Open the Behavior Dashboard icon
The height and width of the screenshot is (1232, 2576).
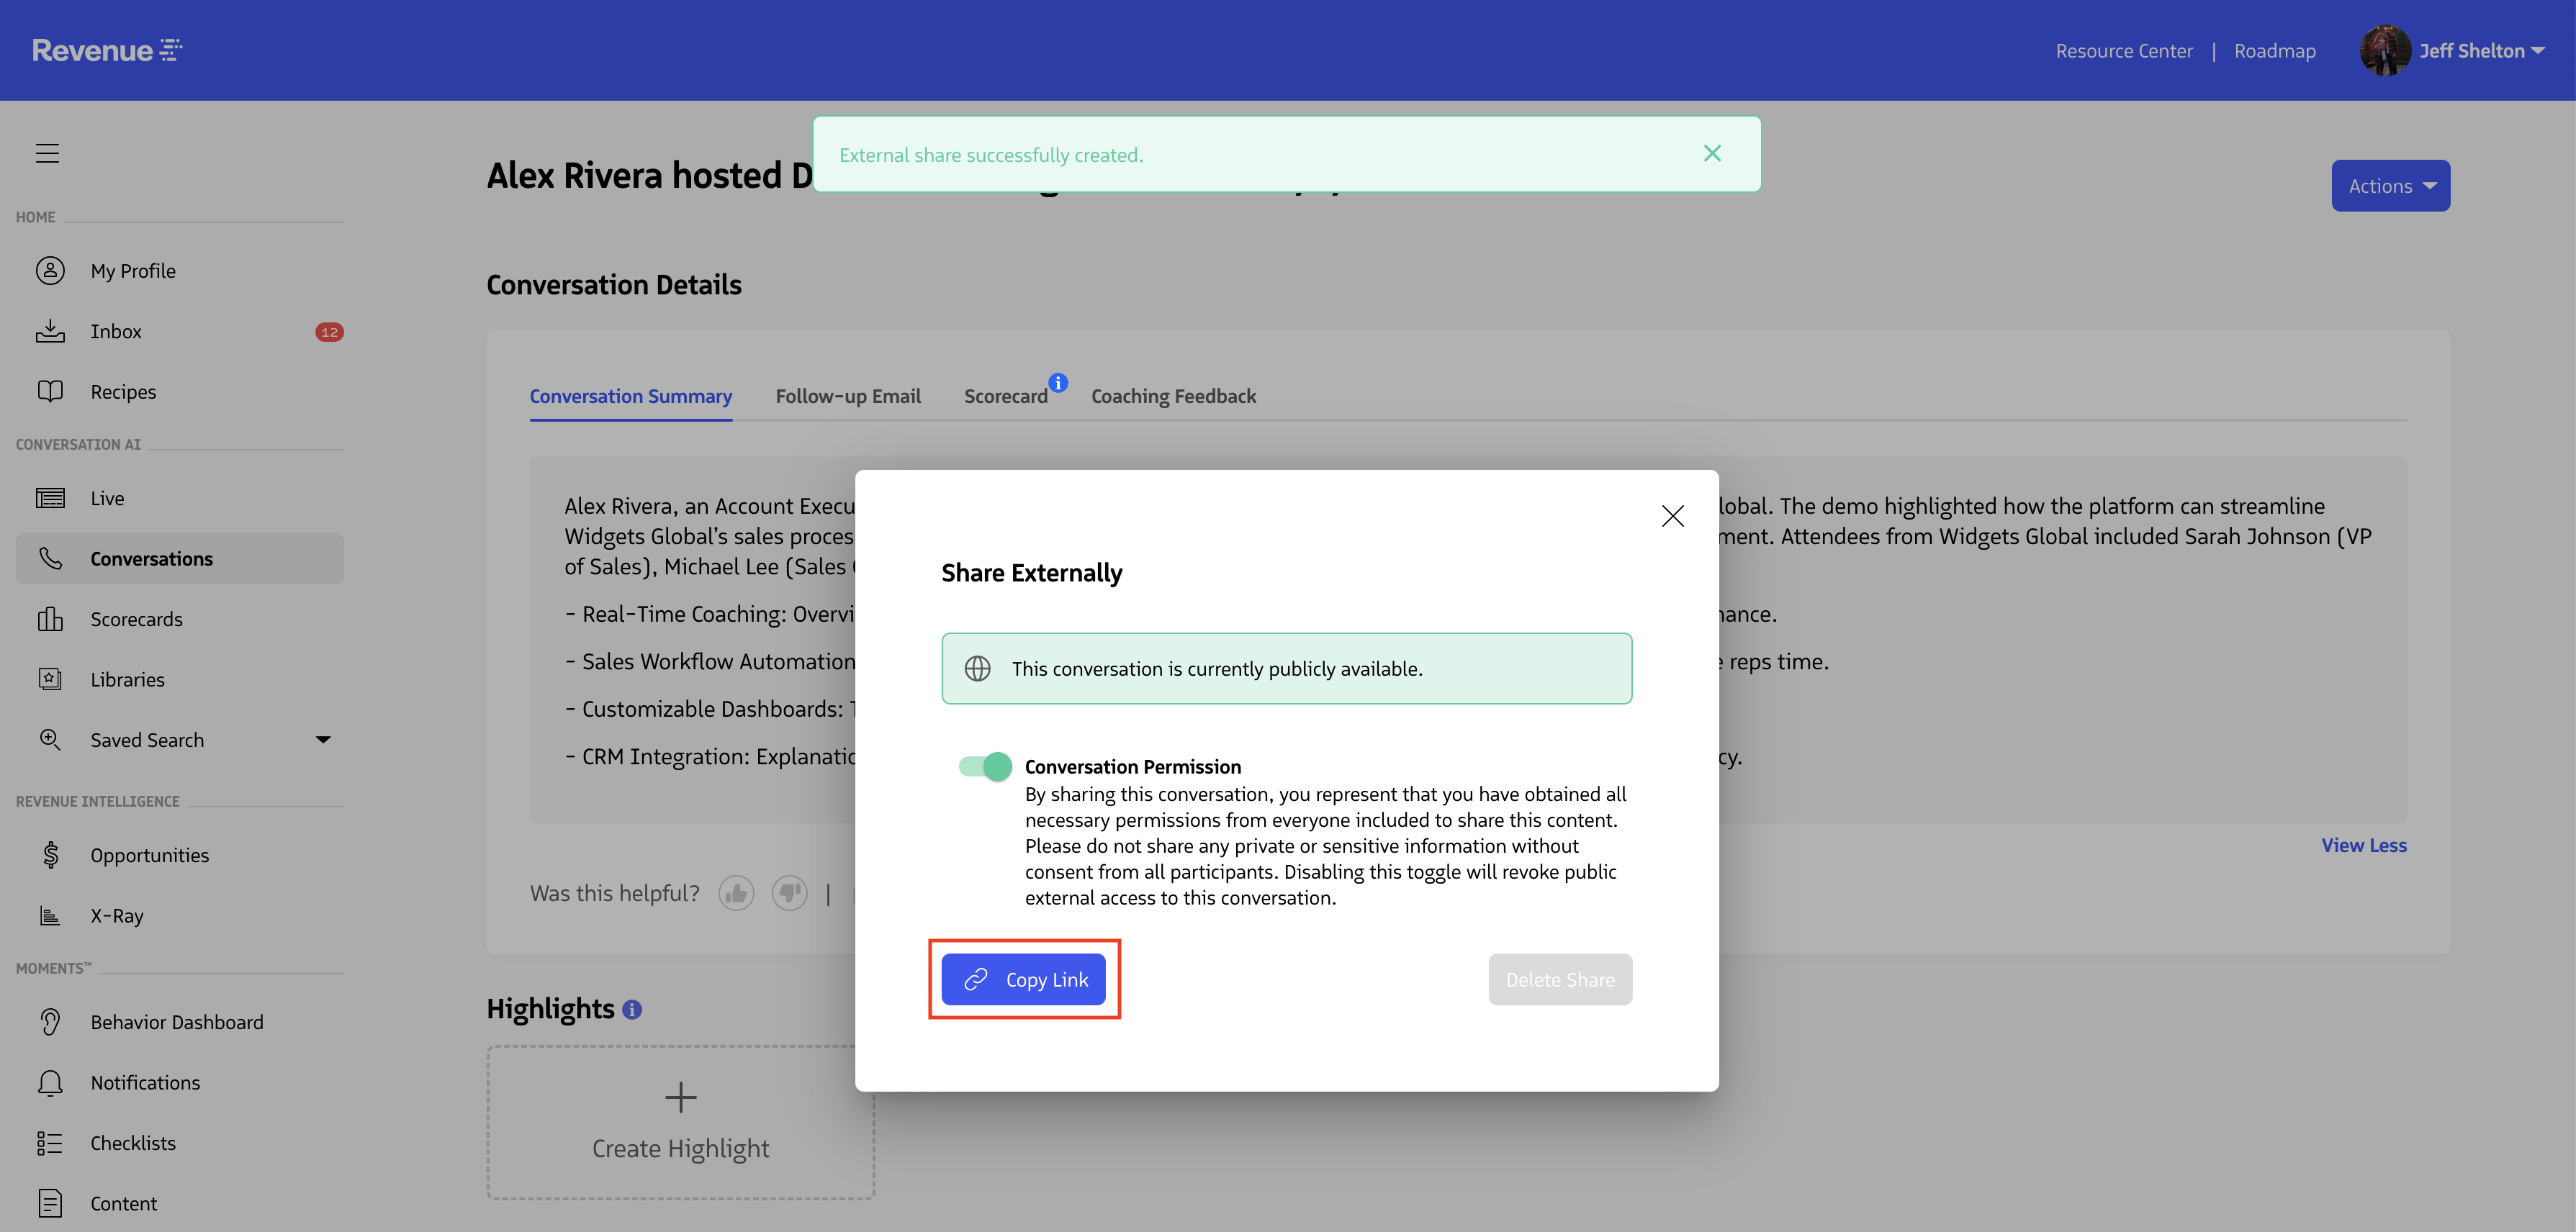pyautogui.click(x=50, y=1022)
